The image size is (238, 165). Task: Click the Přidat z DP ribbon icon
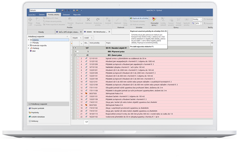pos(30,19)
